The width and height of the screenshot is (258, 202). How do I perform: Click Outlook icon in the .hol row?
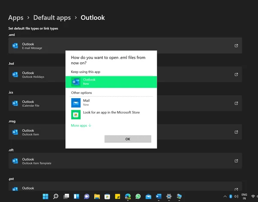tap(15, 75)
